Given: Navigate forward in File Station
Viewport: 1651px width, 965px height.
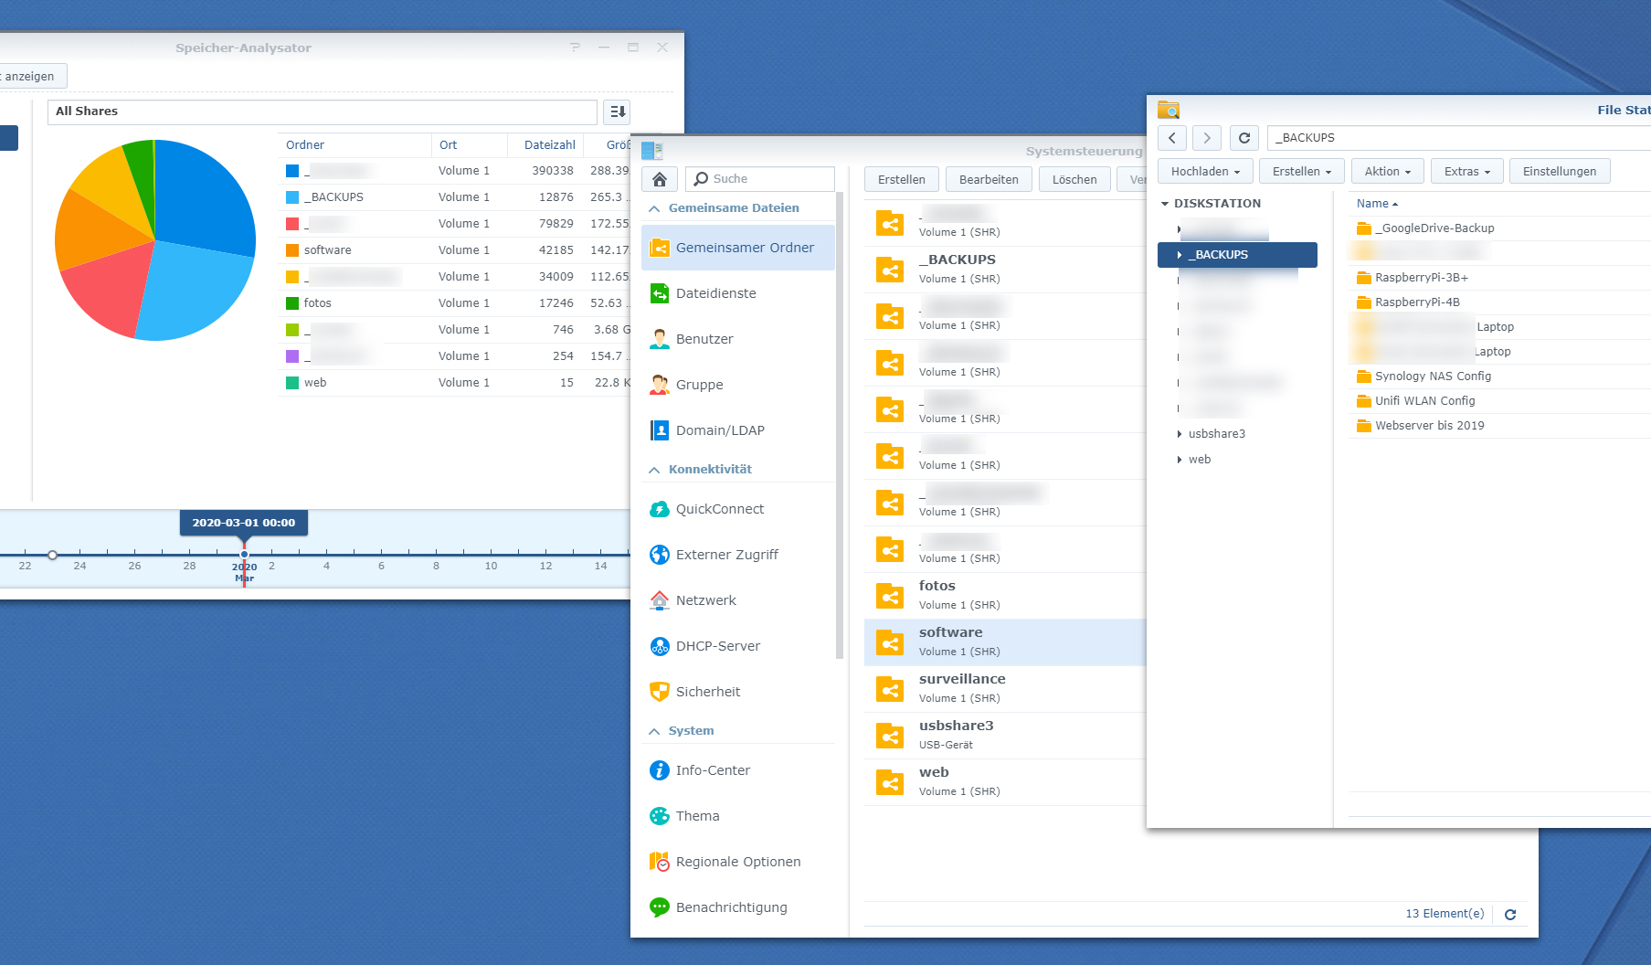Looking at the screenshot, I should point(1207,138).
